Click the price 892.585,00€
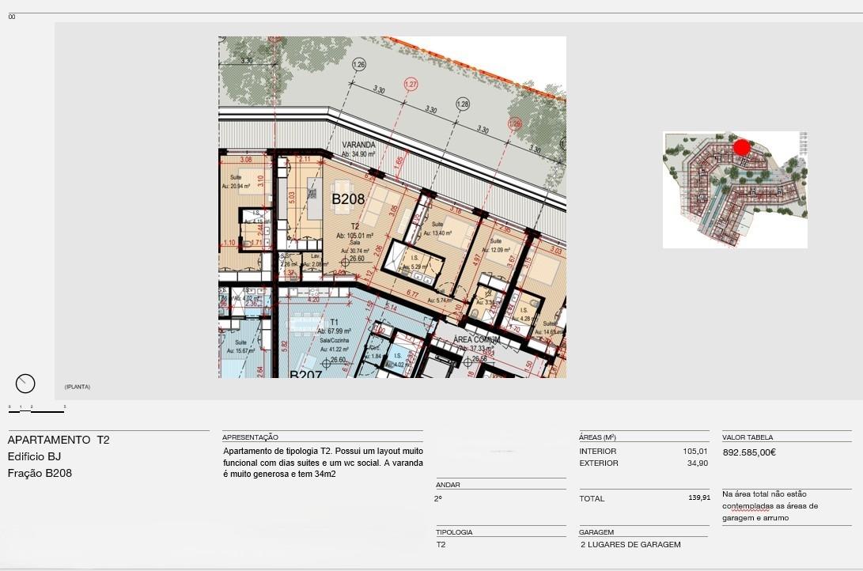 tap(749, 453)
